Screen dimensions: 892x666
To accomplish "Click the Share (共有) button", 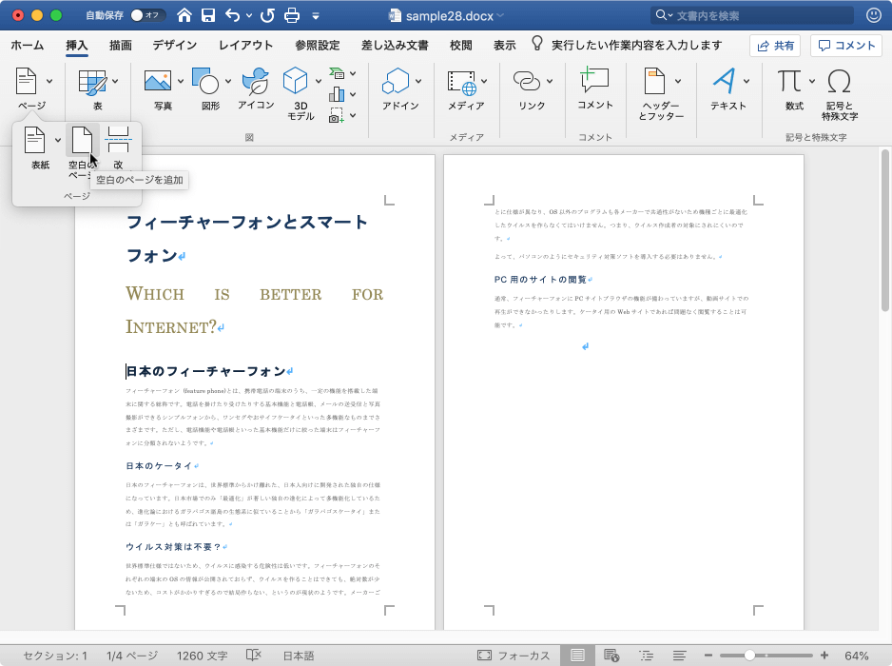I will (774, 45).
